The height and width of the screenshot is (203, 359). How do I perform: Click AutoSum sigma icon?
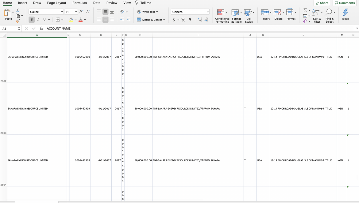click(305, 10)
